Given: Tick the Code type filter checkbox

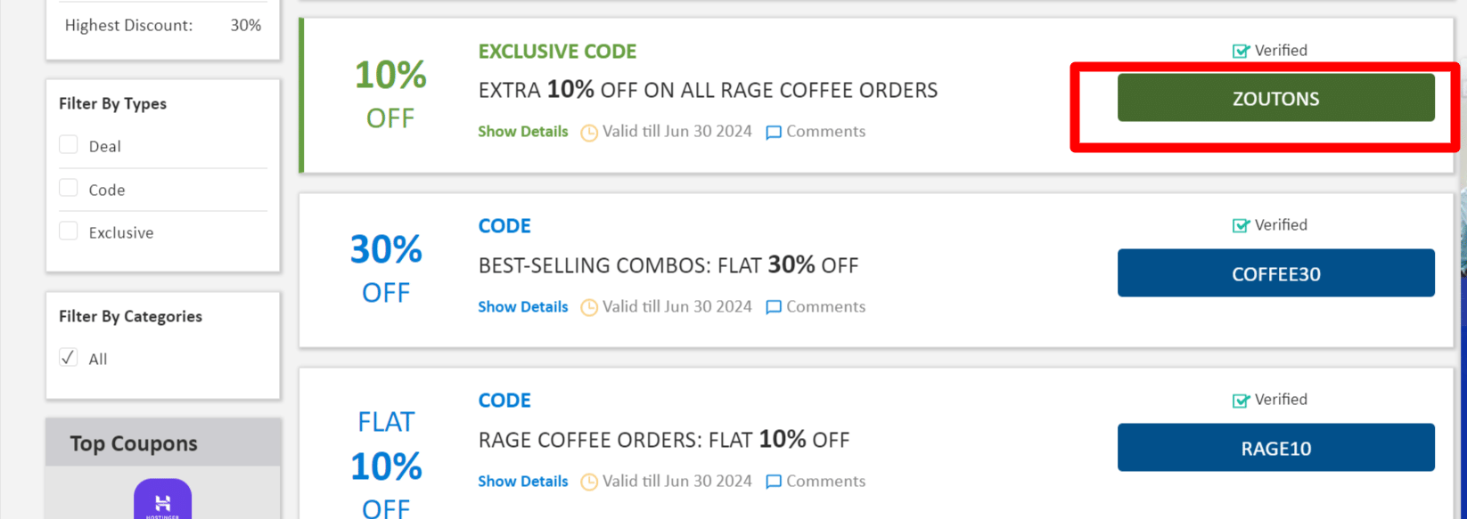Looking at the screenshot, I should [69, 188].
